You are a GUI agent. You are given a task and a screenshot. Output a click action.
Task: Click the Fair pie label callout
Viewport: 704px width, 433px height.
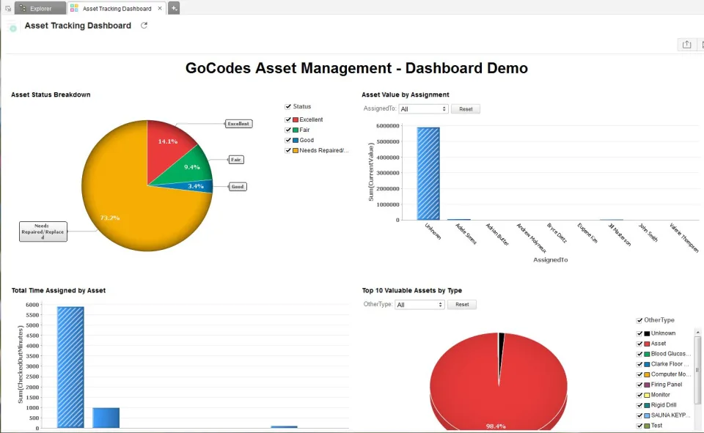point(236,160)
